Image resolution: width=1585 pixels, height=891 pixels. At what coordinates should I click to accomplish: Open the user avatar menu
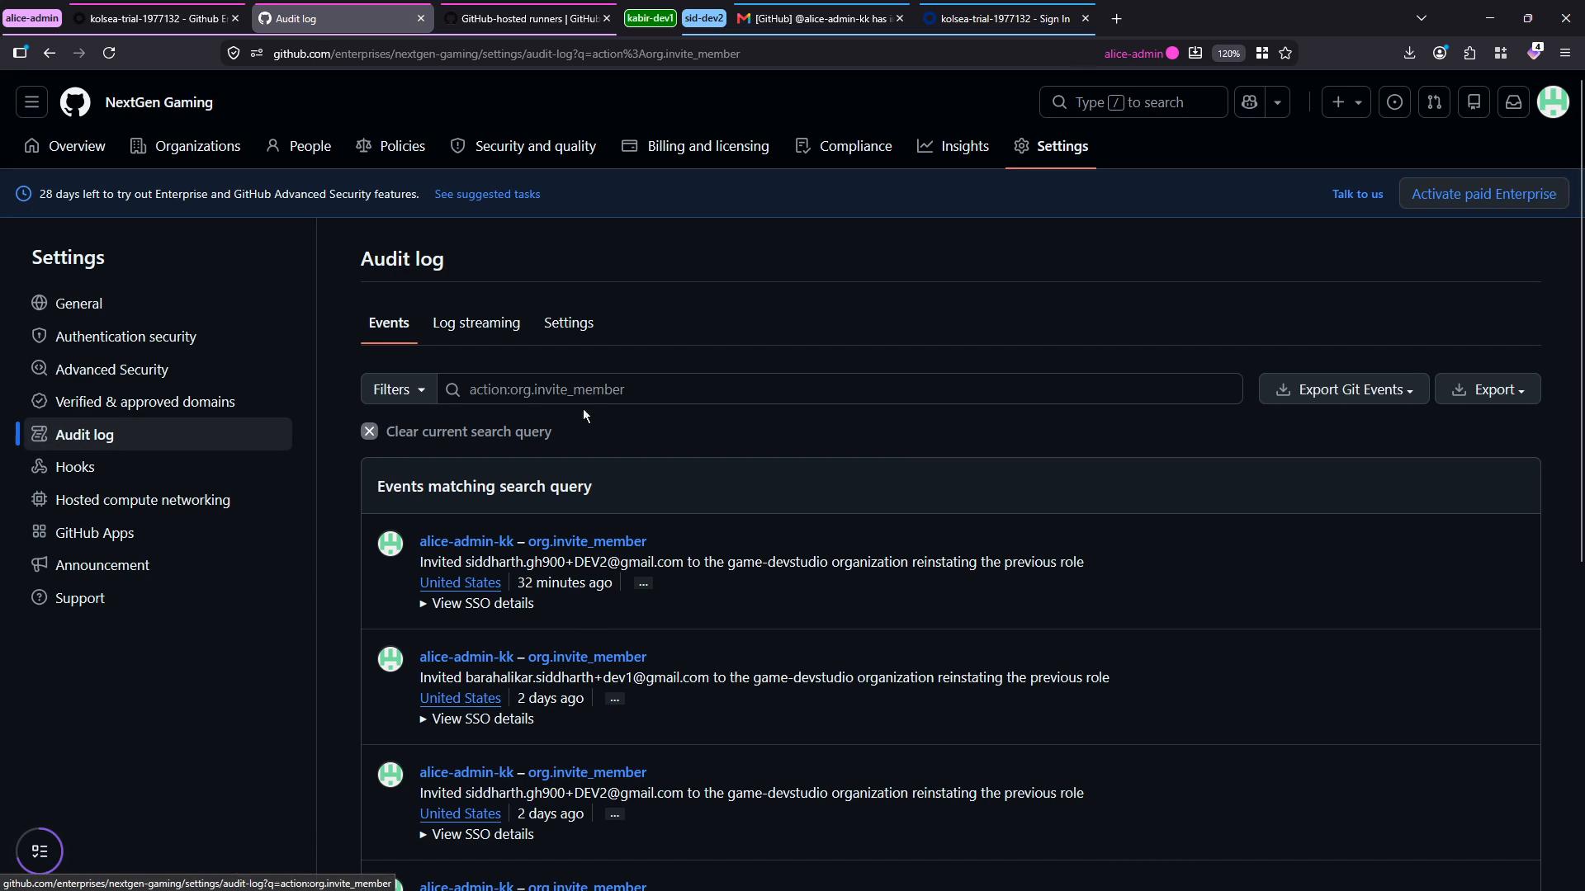pyautogui.click(x=1553, y=102)
